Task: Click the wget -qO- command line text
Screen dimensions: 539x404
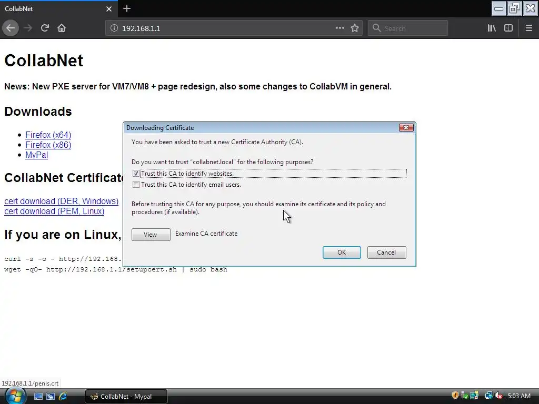Action: pos(115,269)
